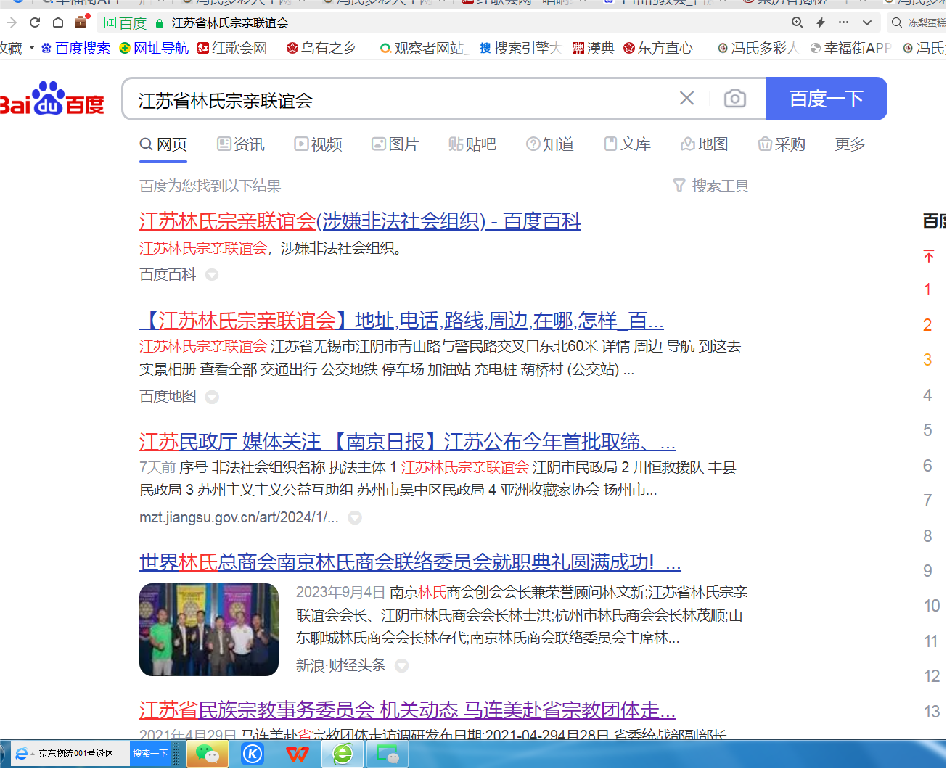
Task: Open 江苏林氏宗亲联谊会 百度百科 result
Action: [x=360, y=221]
